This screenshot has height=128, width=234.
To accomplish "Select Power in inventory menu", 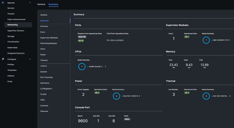I will [x=43, y=55].
